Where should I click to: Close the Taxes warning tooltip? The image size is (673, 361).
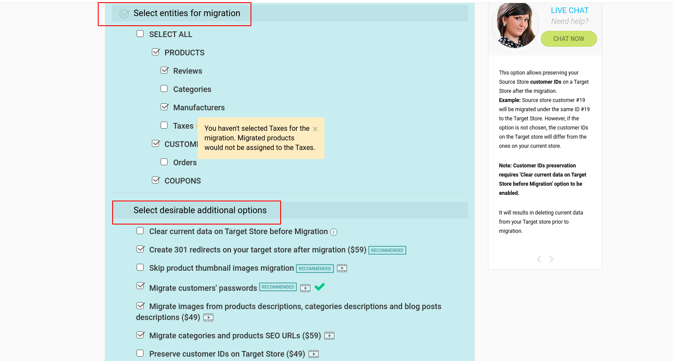tap(315, 129)
